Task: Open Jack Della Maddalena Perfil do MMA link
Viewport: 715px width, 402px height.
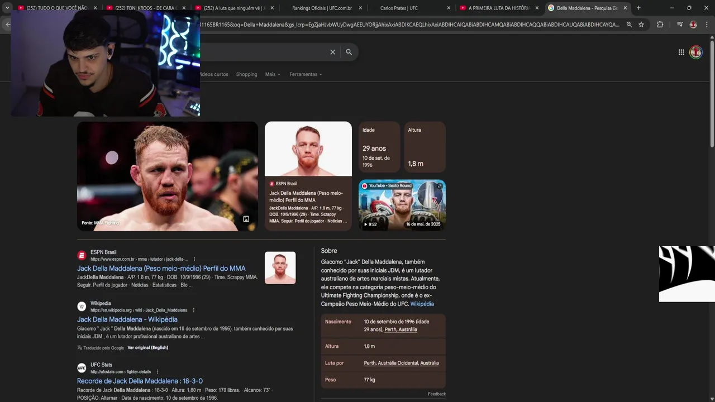Action: coord(161,269)
